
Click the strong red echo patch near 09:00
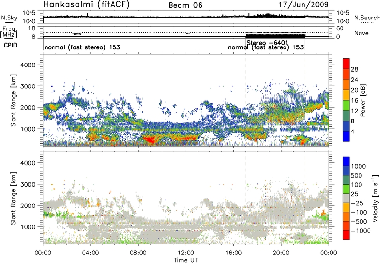[150, 140]
